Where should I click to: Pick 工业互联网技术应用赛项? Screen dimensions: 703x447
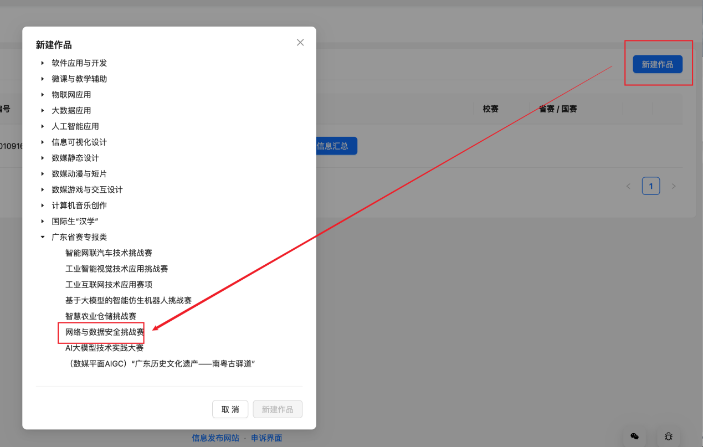point(109,285)
